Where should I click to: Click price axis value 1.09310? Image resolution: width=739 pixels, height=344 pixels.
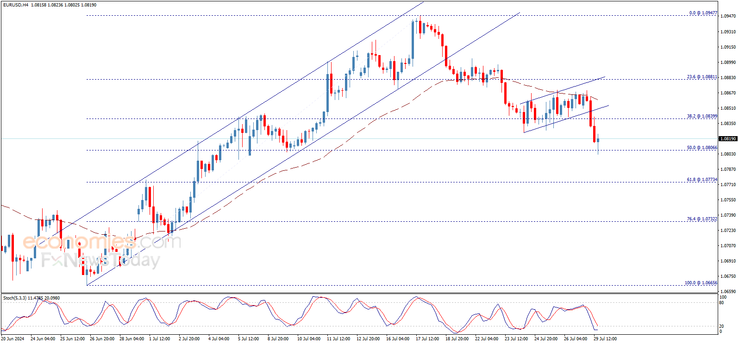728,32
